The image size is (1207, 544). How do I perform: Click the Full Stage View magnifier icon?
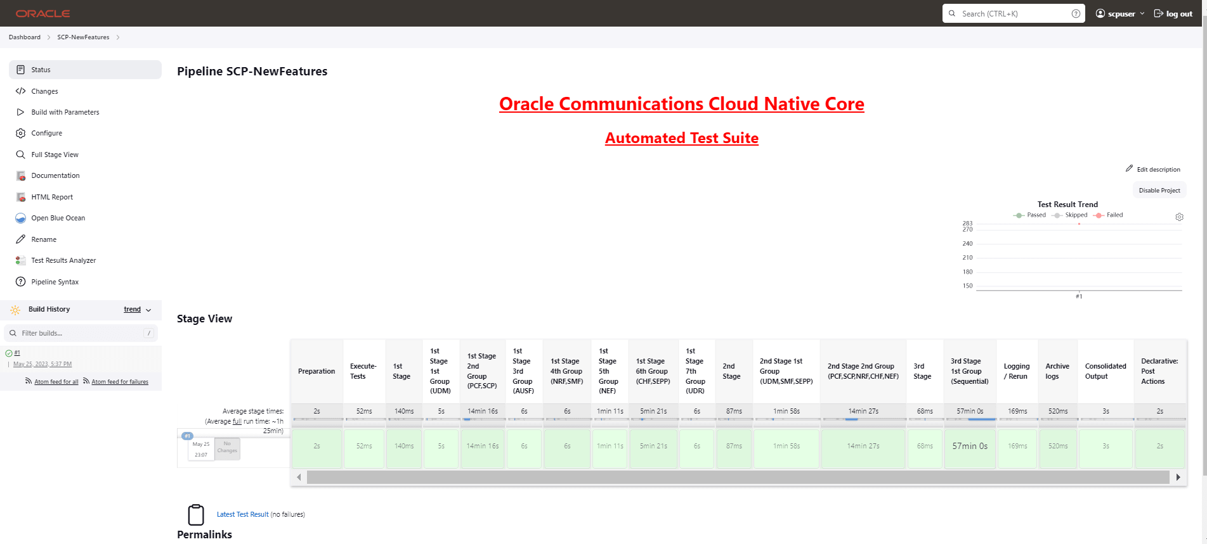[x=20, y=155]
